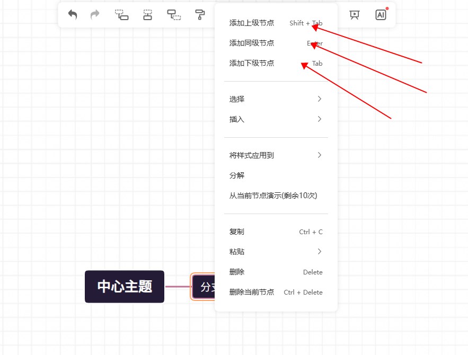Expand the 选择 submenu arrow
This screenshot has height=355, width=468.
pyautogui.click(x=319, y=99)
